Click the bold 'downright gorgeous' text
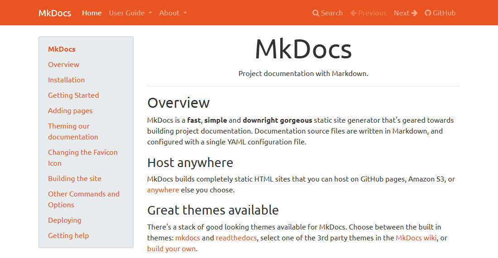This screenshot has height=258, width=498. (x=278, y=120)
